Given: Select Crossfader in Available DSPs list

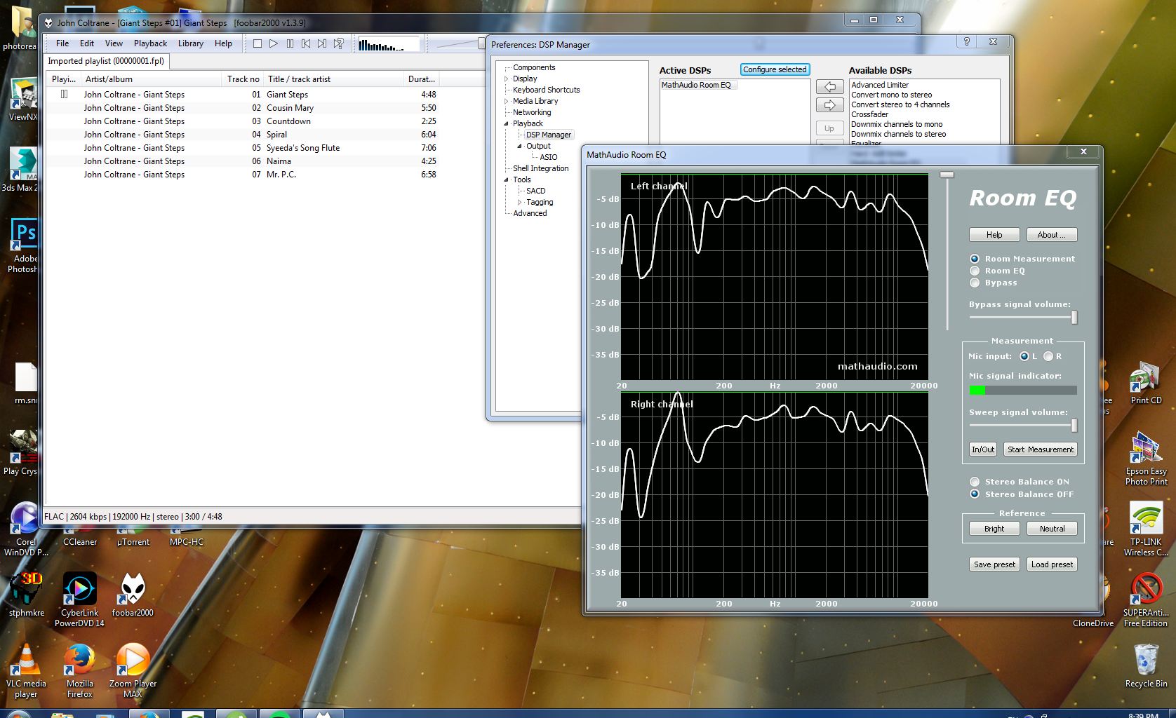Looking at the screenshot, I should (870, 114).
